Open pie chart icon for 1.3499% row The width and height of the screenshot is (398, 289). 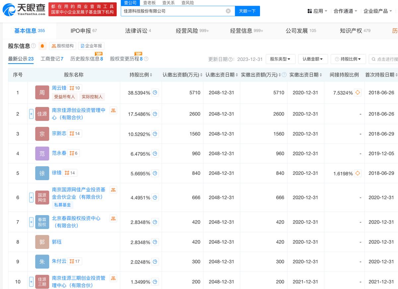click(x=155, y=282)
